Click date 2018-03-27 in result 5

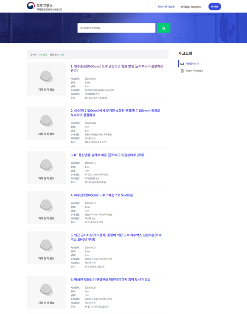tap(90, 248)
